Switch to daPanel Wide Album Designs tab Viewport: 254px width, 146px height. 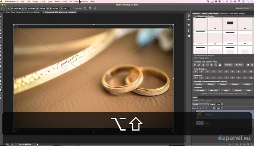pyautogui.click(x=233, y=14)
